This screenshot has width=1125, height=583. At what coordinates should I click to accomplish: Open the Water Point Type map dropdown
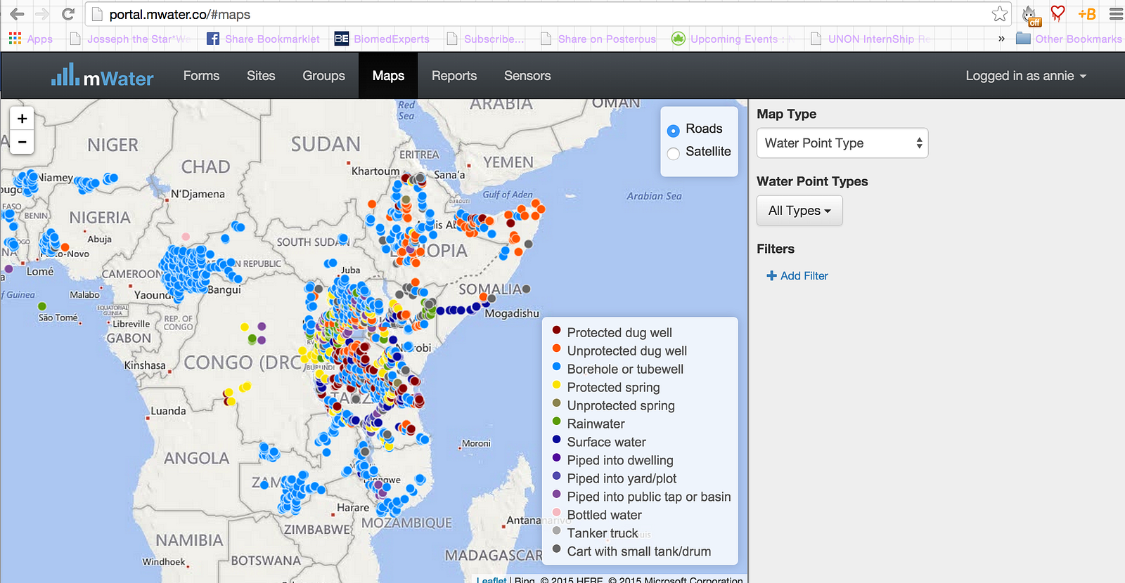pos(842,143)
